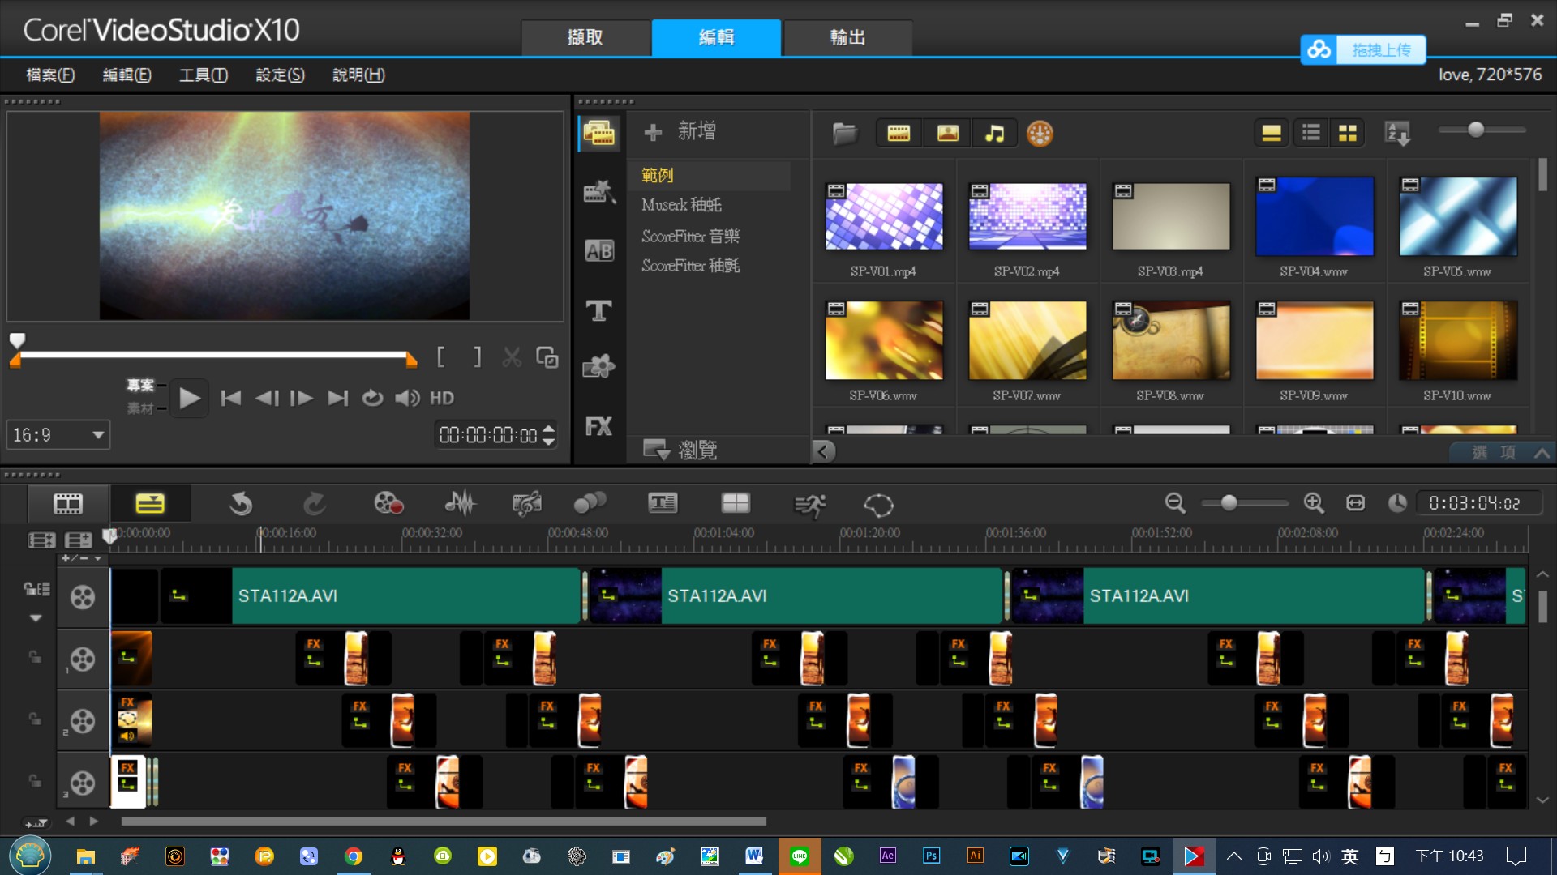Set the mark-out bracket point
The image size is (1557, 875).
coord(478,357)
